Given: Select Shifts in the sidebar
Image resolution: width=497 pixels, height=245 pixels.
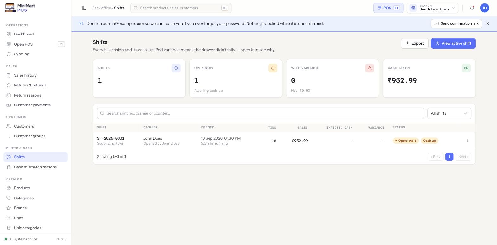Looking at the screenshot, I should [x=35, y=157].
